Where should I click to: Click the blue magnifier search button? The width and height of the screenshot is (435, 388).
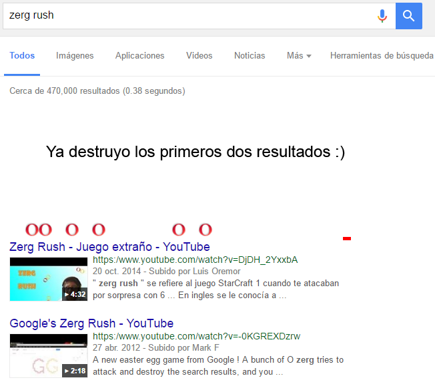click(x=408, y=16)
